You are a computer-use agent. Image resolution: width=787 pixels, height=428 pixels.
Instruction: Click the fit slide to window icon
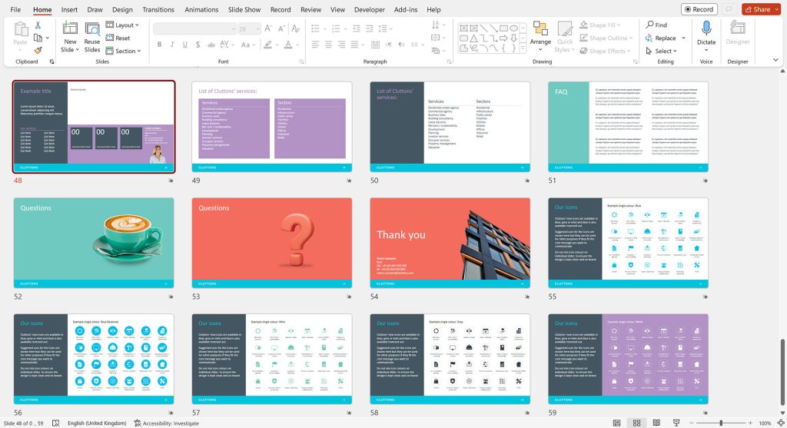coord(781,423)
